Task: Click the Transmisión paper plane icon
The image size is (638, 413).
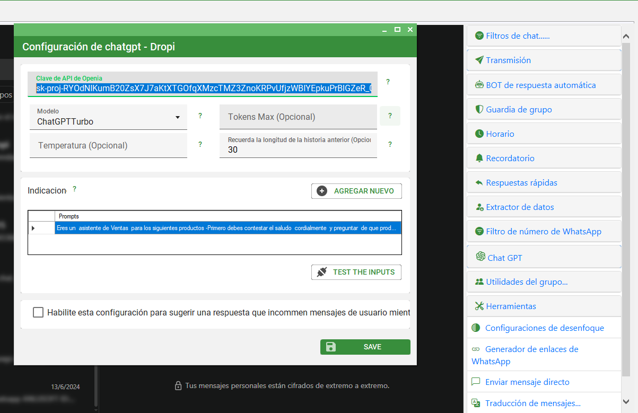Action: (479, 60)
